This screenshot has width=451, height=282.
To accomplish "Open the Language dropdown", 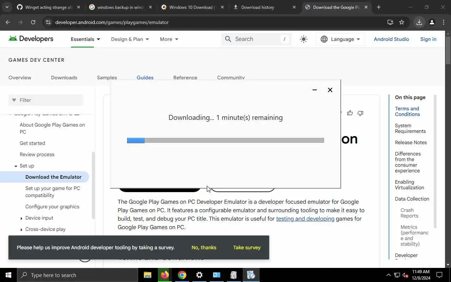I will tap(340, 39).
